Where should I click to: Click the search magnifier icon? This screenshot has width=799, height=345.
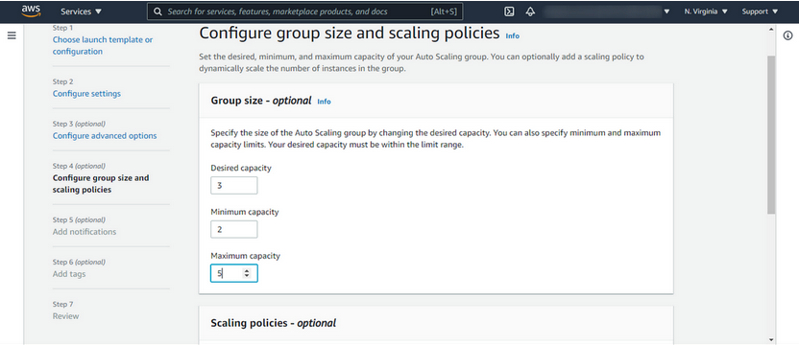(x=157, y=11)
